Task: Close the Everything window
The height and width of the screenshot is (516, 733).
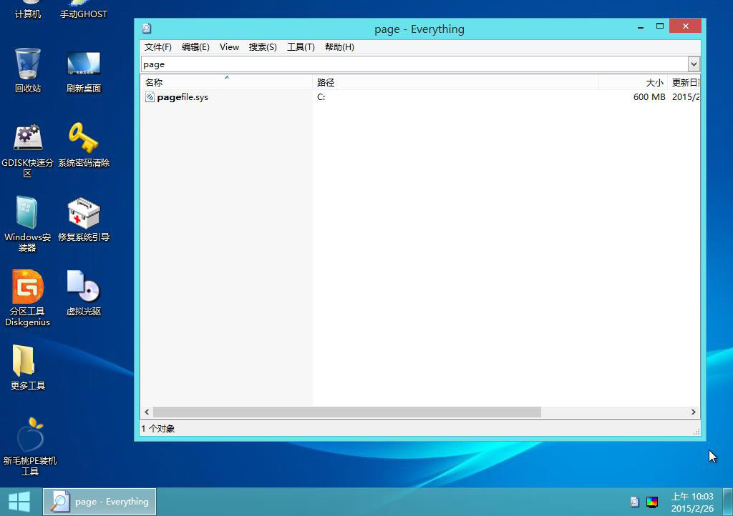Action: 685,26
